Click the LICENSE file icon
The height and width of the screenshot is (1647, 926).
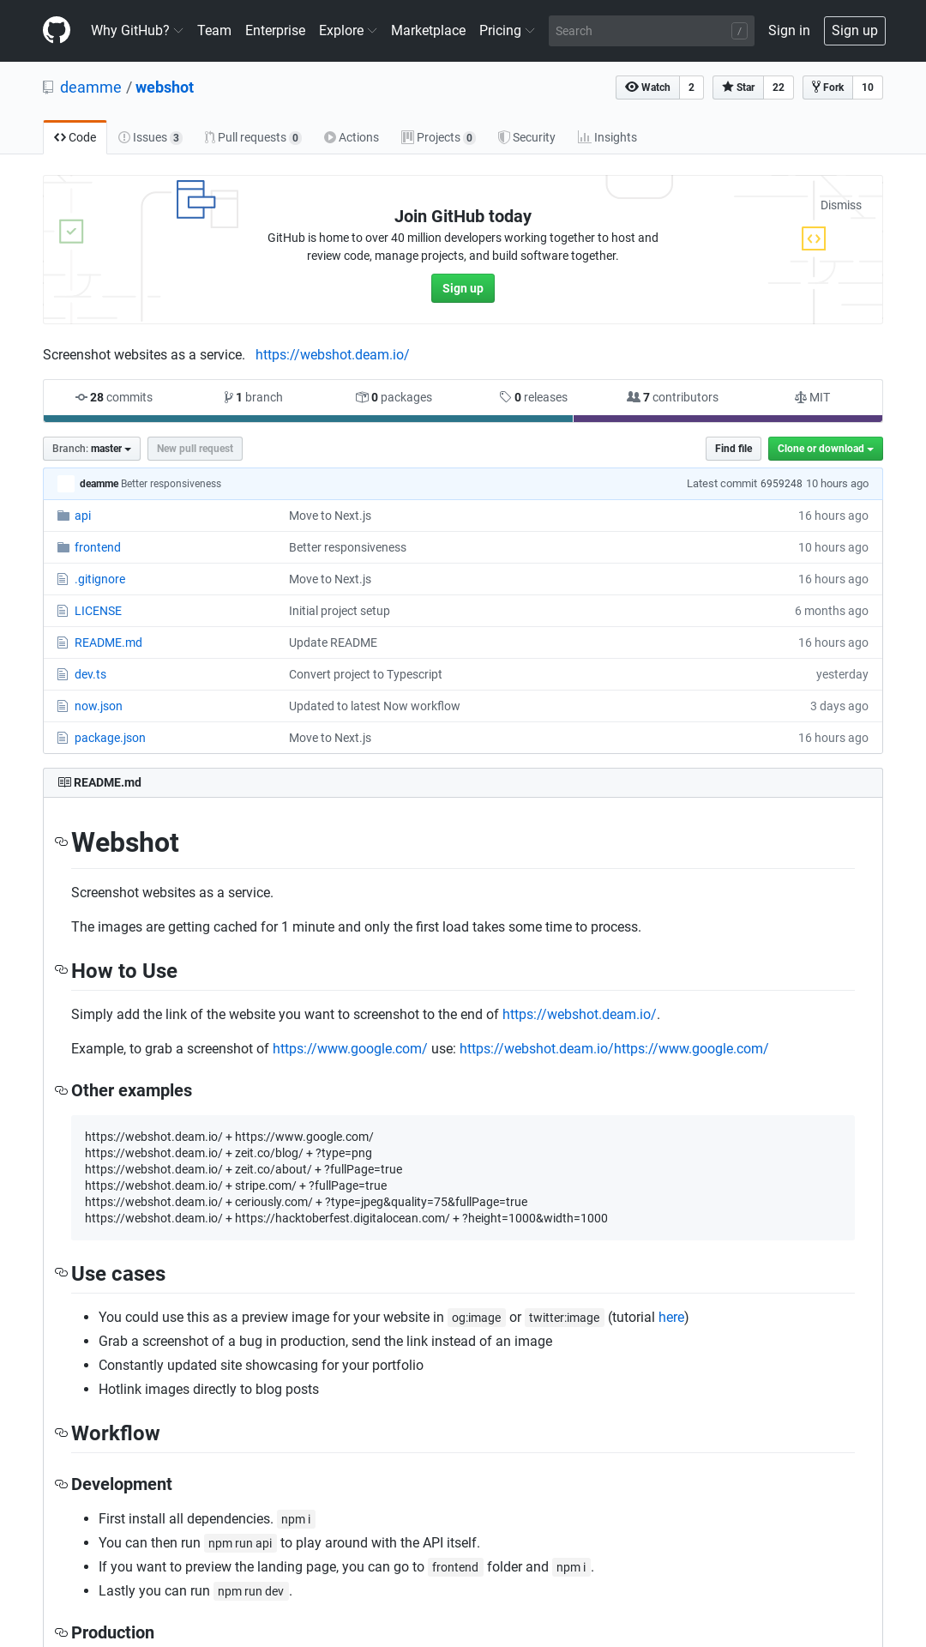(63, 611)
